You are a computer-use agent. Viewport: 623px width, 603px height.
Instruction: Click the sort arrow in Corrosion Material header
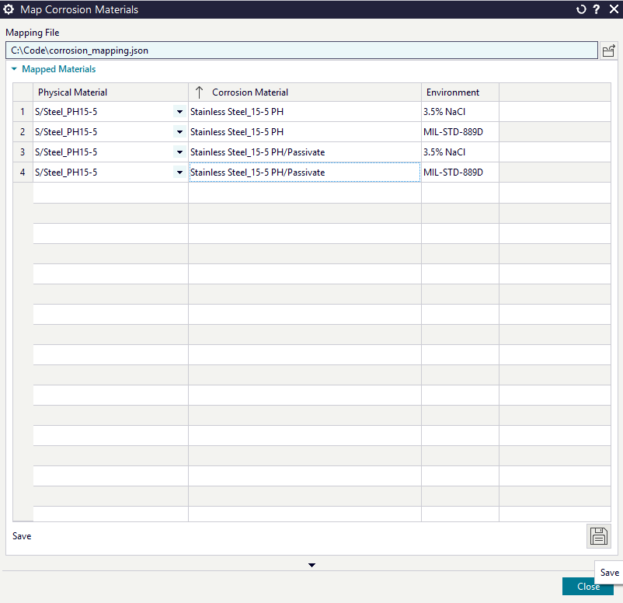point(199,92)
